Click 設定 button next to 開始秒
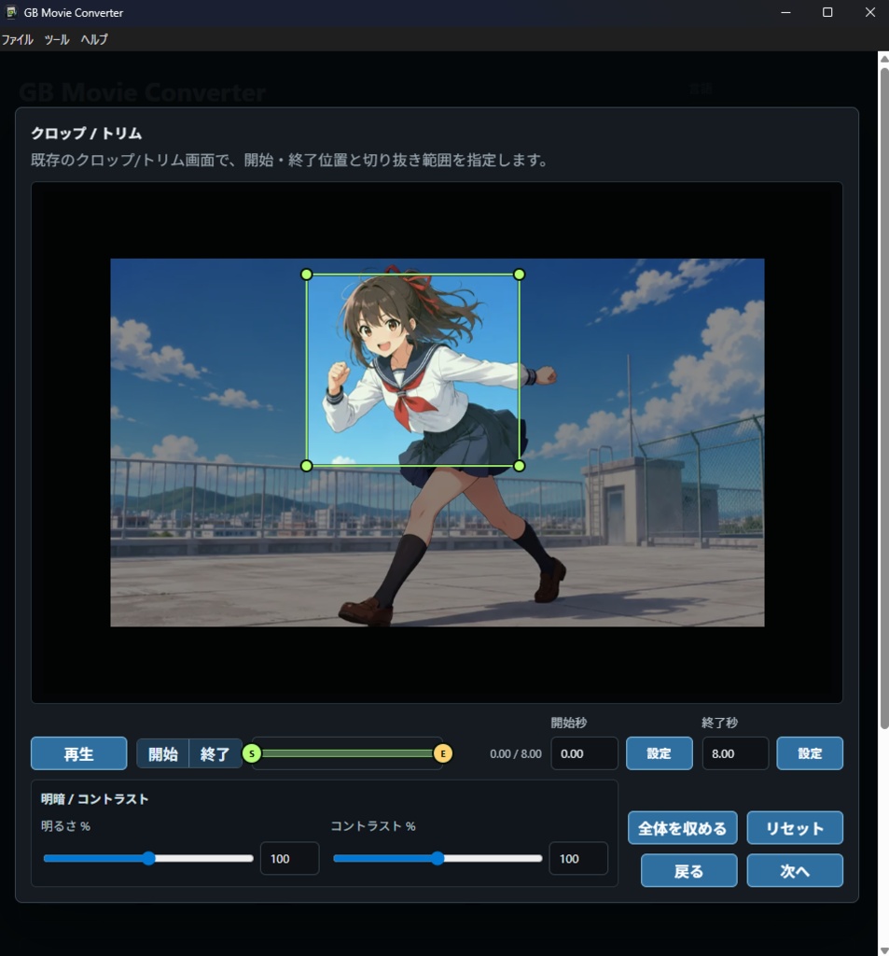 click(660, 753)
